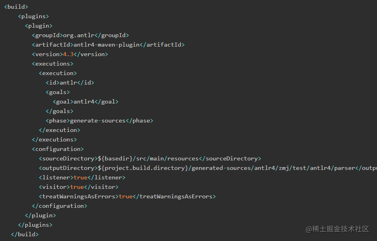Click the visitor true value
377x241 pixels.
coord(77,187)
